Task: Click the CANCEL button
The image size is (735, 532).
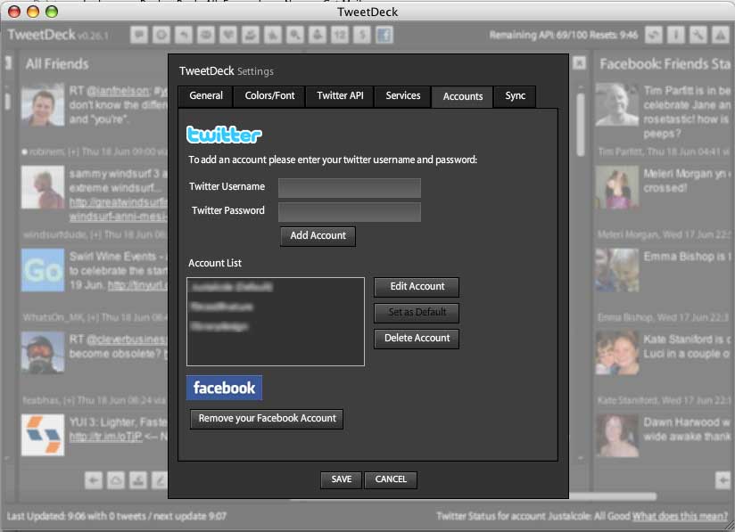Action: (x=391, y=479)
